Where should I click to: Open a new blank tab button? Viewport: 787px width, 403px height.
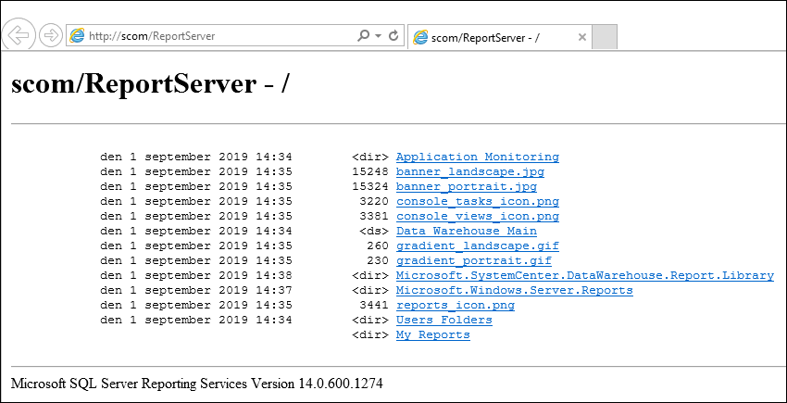click(x=605, y=37)
